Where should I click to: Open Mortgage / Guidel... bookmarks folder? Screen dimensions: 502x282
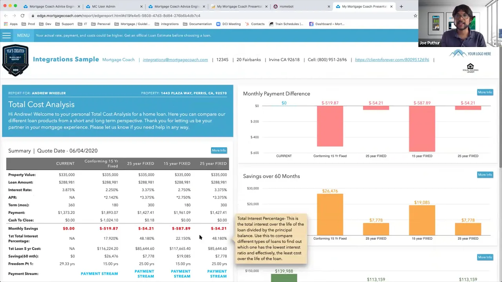[132, 24]
